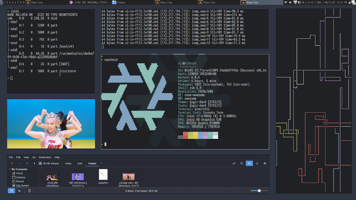Click the '4 items, Free space' status text
The image size is (356, 200).
[141, 191]
